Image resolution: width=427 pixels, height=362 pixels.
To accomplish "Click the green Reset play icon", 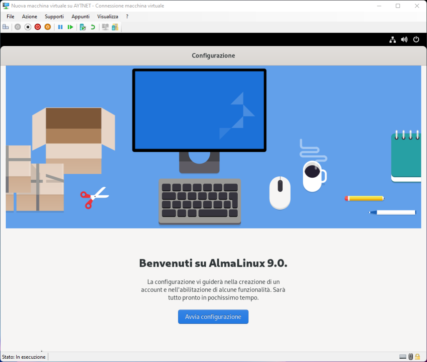I will pyautogui.click(x=70, y=27).
